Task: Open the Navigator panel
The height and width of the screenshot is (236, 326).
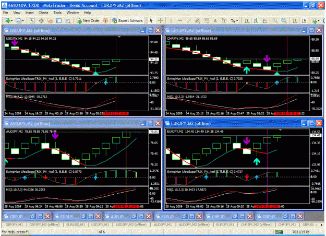Action: [x=50, y=20]
